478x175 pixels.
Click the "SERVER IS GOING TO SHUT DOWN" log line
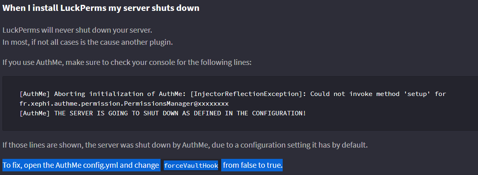click(x=163, y=113)
